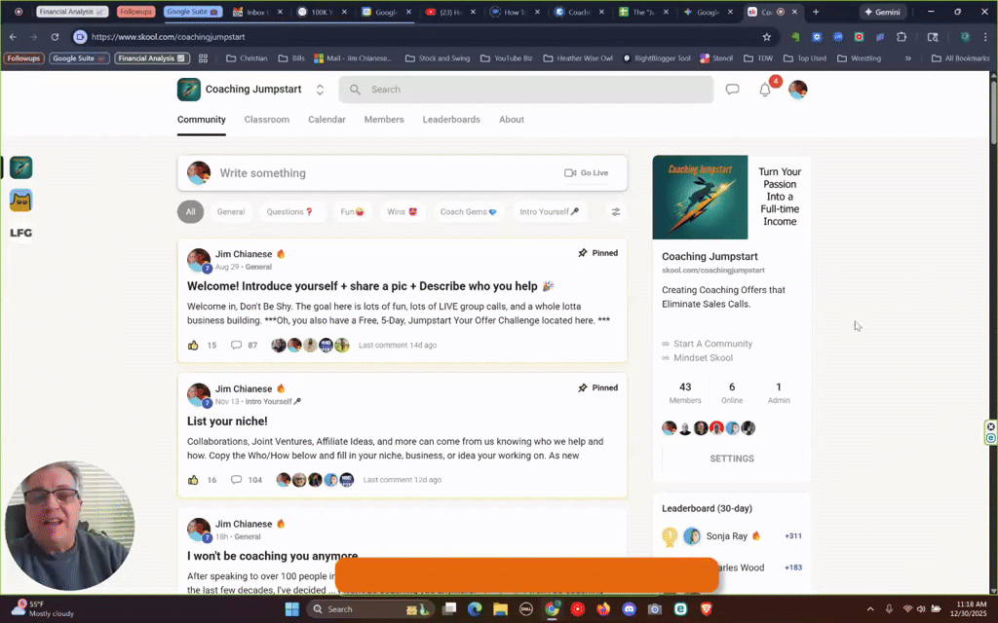
Task: Bookmark this page with the star icon
Action: [x=767, y=37]
